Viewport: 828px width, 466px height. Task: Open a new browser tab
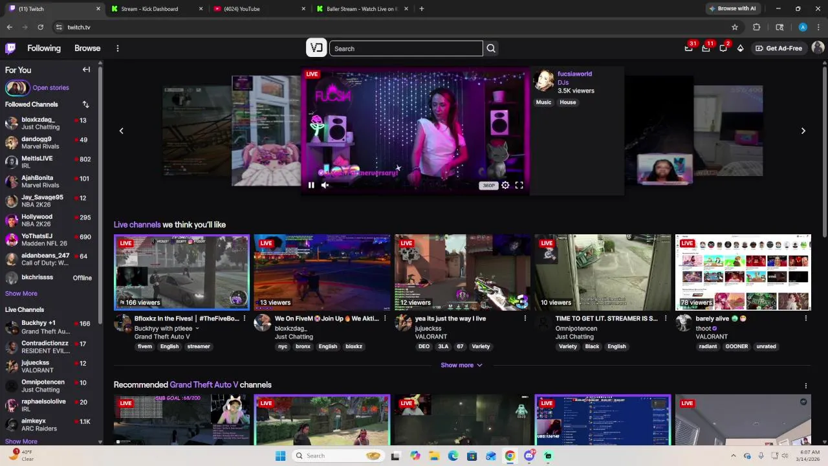[x=422, y=9]
